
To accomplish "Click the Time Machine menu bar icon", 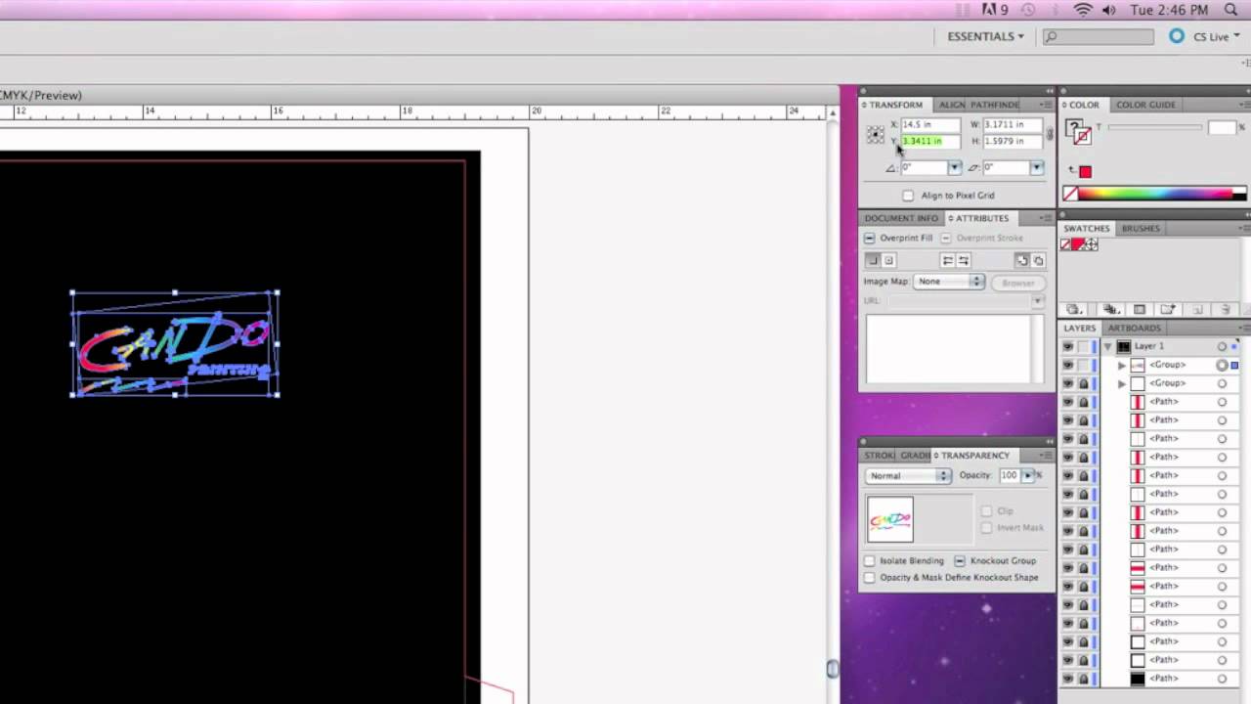I will tap(1027, 10).
